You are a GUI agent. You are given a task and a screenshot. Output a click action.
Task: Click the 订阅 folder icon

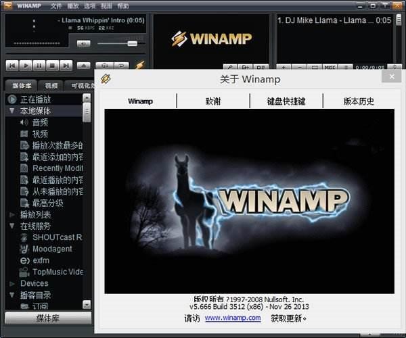[x=24, y=306]
